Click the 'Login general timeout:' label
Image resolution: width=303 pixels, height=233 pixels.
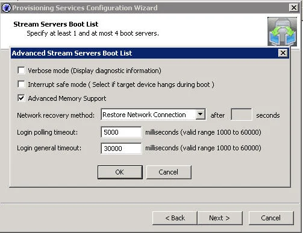(x=49, y=148)
